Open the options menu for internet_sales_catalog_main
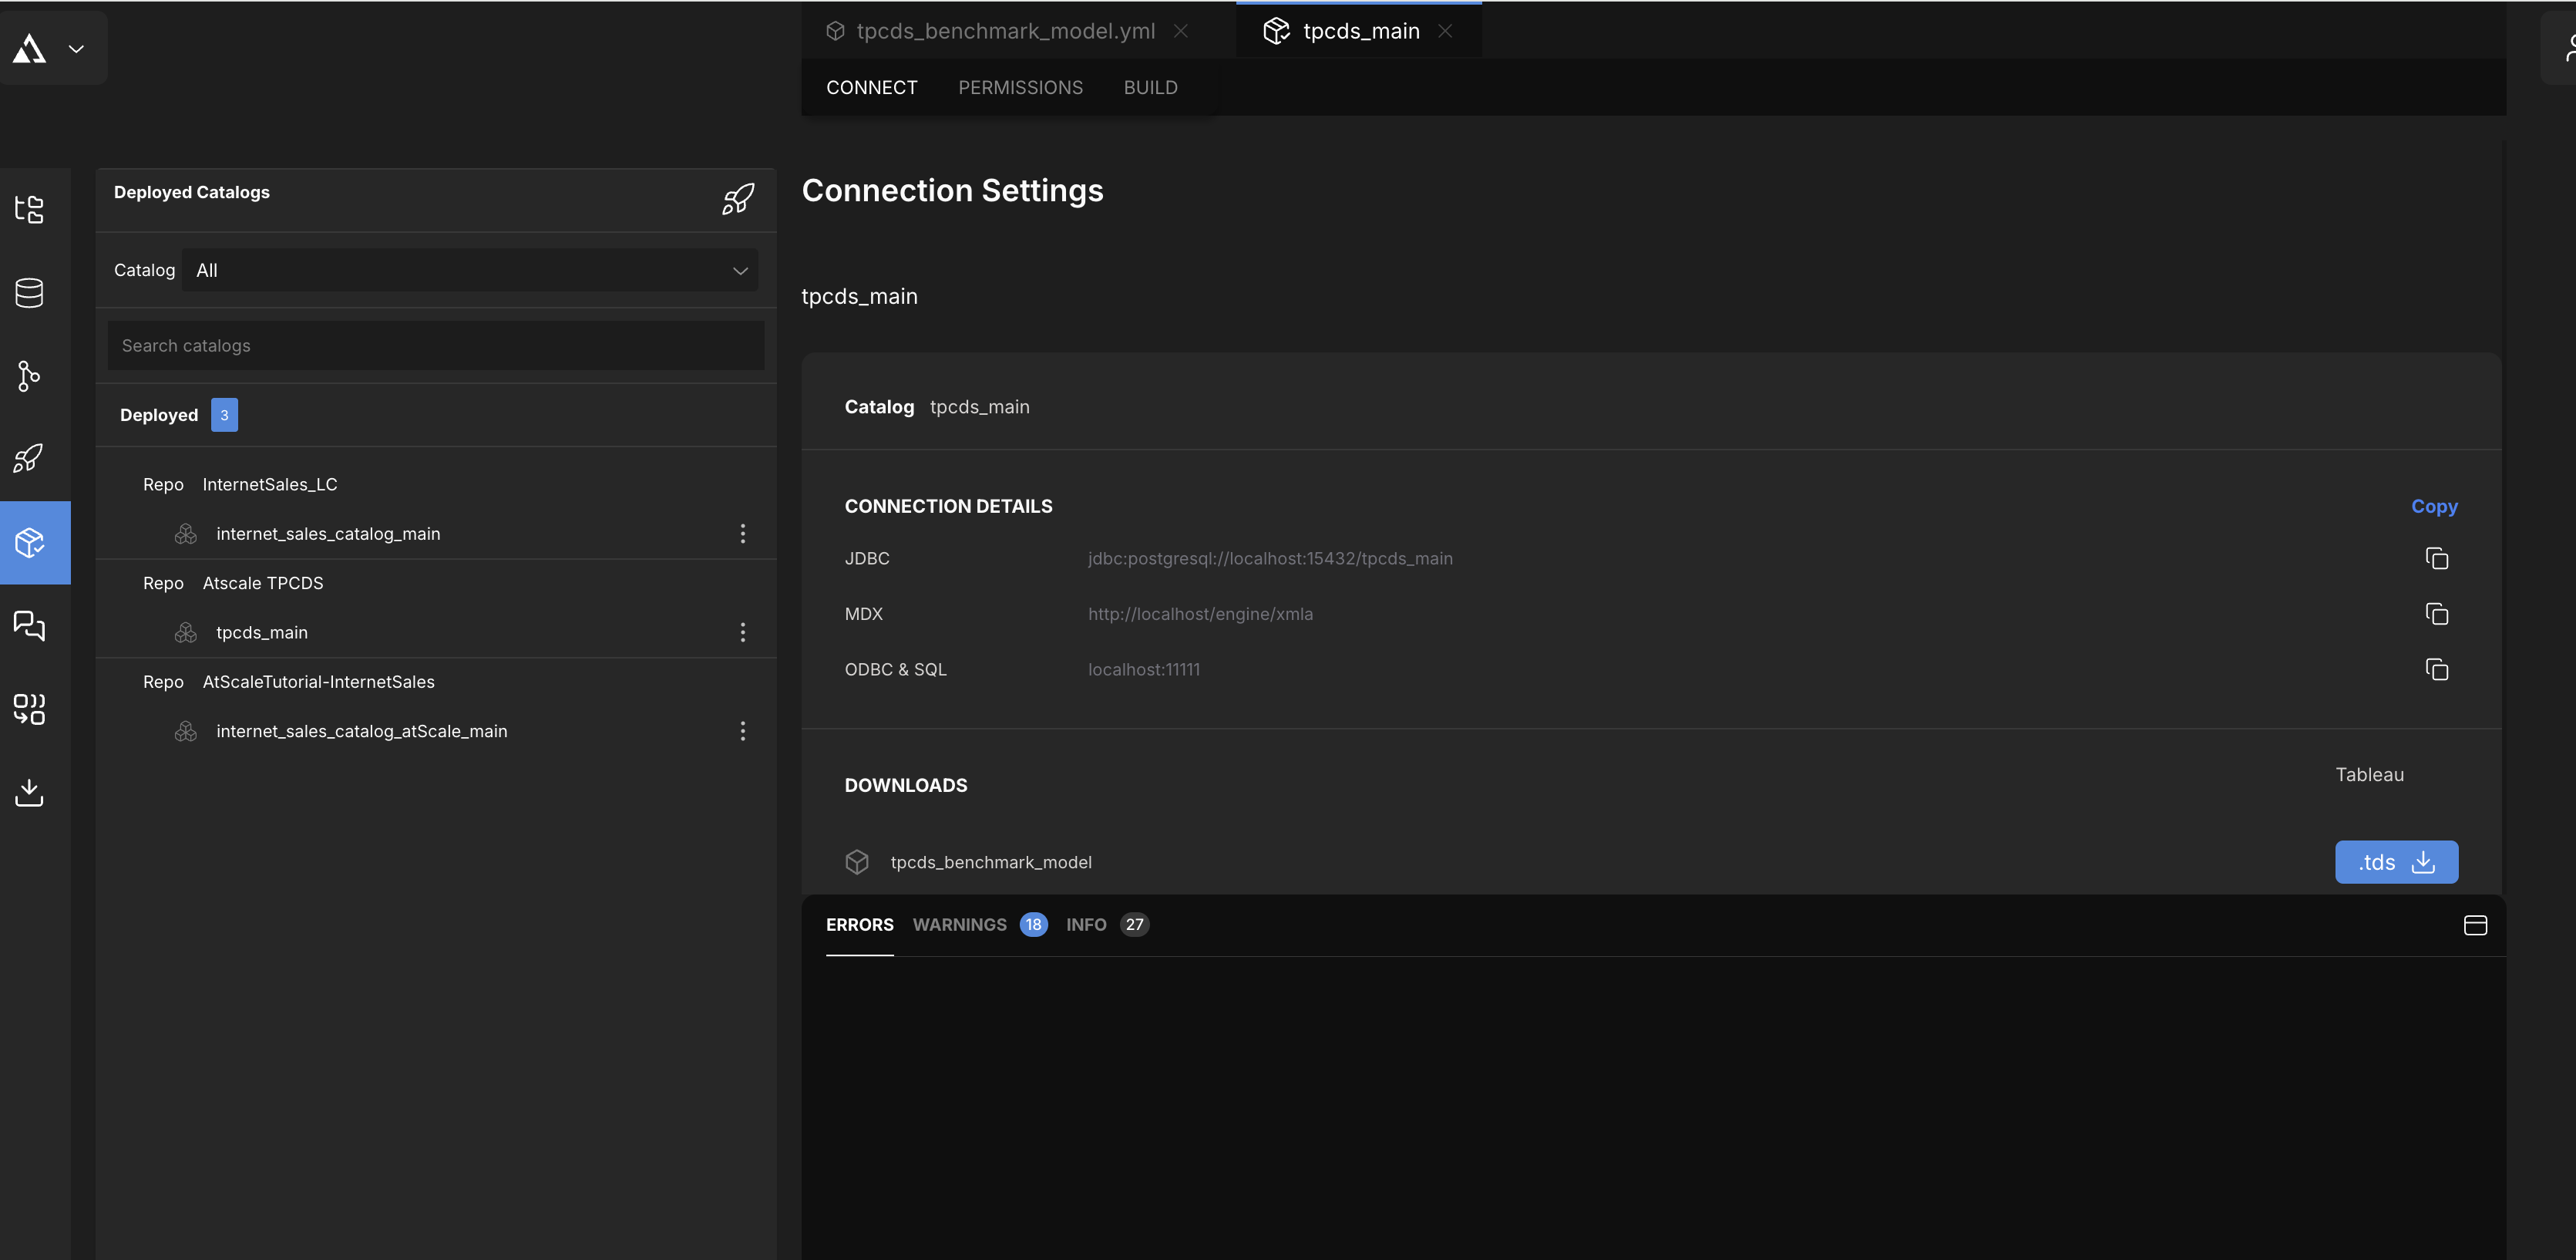The width and height of the screenshot is (2576, 1260). click(x=742, y=534)
